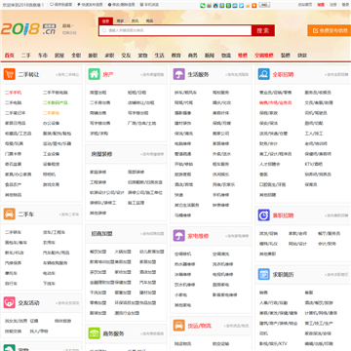This screenshot has width=351, height=351.
Task: Focus the keyword search input field
Action: click(x=175, y=30)
